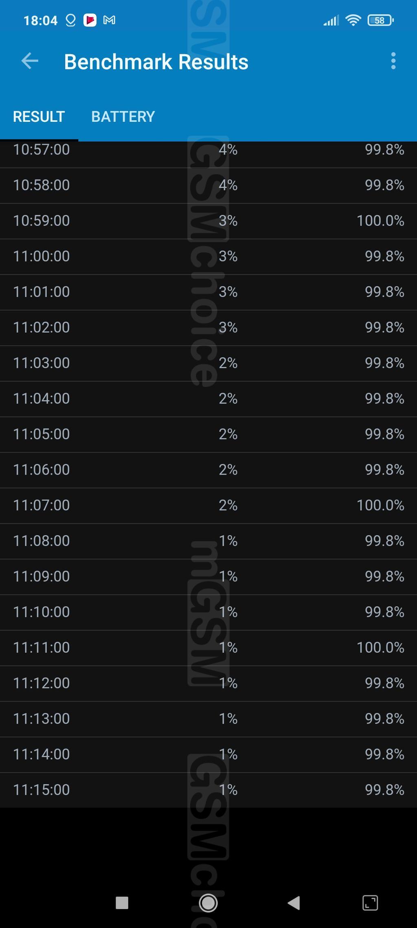Tap the Wi-Fi status icon
Image resolution: width=417 pixels, height=928 pixels.
(x=353, y=20)
